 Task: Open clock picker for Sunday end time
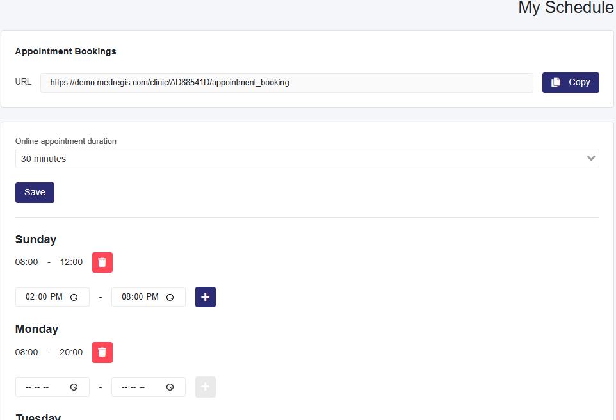click(170, 297)
